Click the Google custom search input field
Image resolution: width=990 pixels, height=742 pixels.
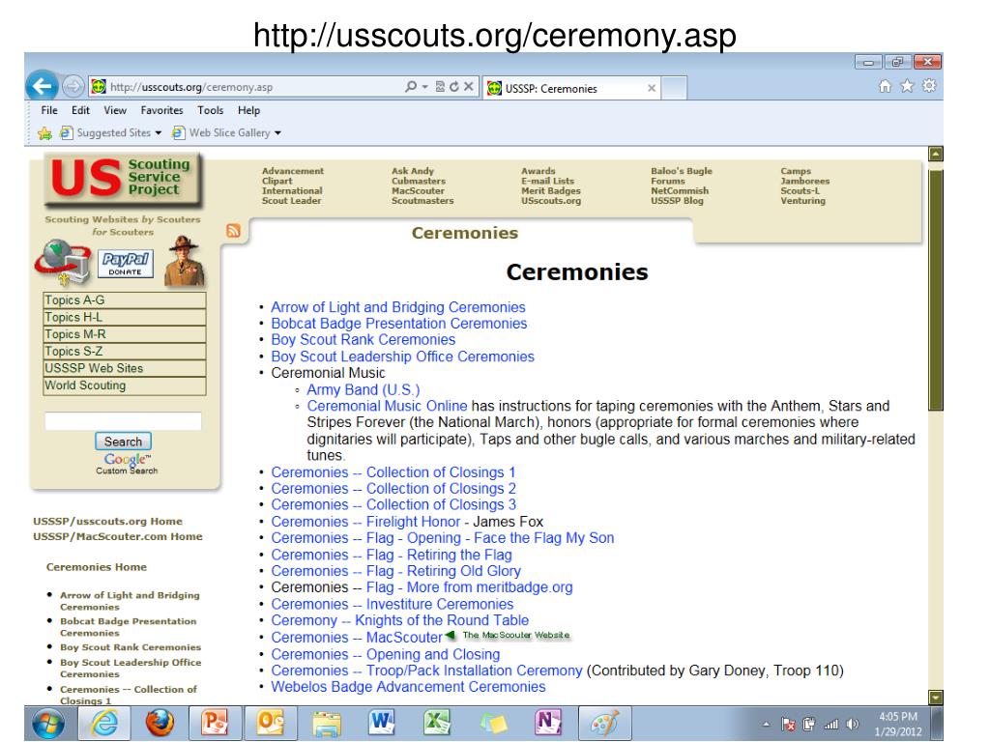[123, 421]
